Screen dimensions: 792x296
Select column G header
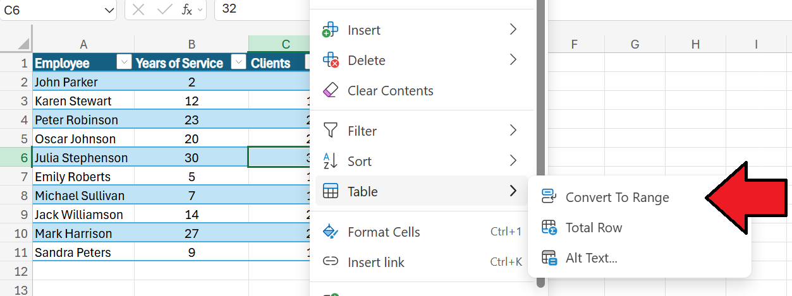635,44
